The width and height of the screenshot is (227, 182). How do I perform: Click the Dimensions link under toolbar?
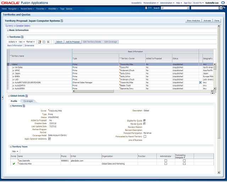pos(29,45)
